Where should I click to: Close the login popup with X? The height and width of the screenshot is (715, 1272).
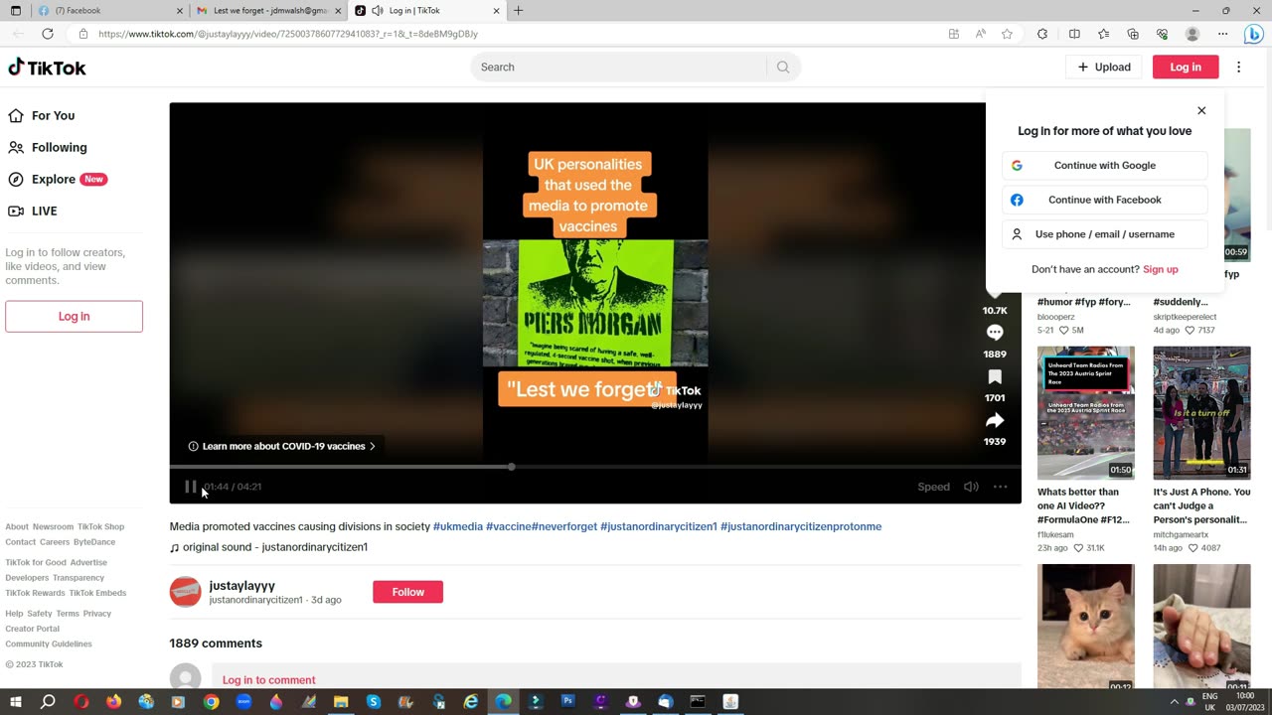tap(1201, 110)
